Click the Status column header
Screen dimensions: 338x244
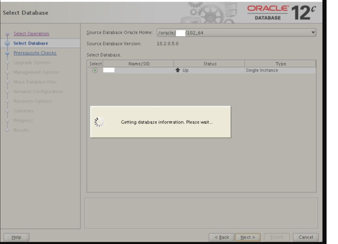pyautogui.click(x=209, y=64)
